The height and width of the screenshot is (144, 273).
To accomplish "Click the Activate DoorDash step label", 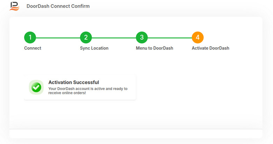I will tap(210, 48).
